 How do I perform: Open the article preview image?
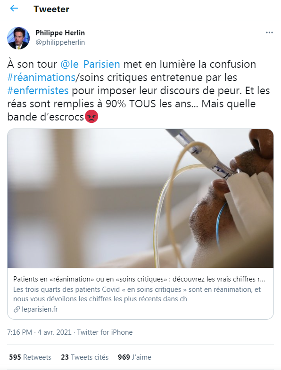(140, 198)
